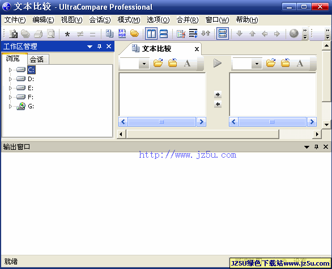The height and width of the screenshot is (269, 332).
Task: Open 输出窗口 panel dropdown arrow
Action: click(x=307, y=147)
